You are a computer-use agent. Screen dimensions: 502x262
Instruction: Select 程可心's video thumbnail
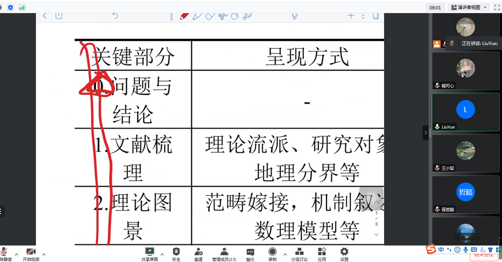coord(466,70)
